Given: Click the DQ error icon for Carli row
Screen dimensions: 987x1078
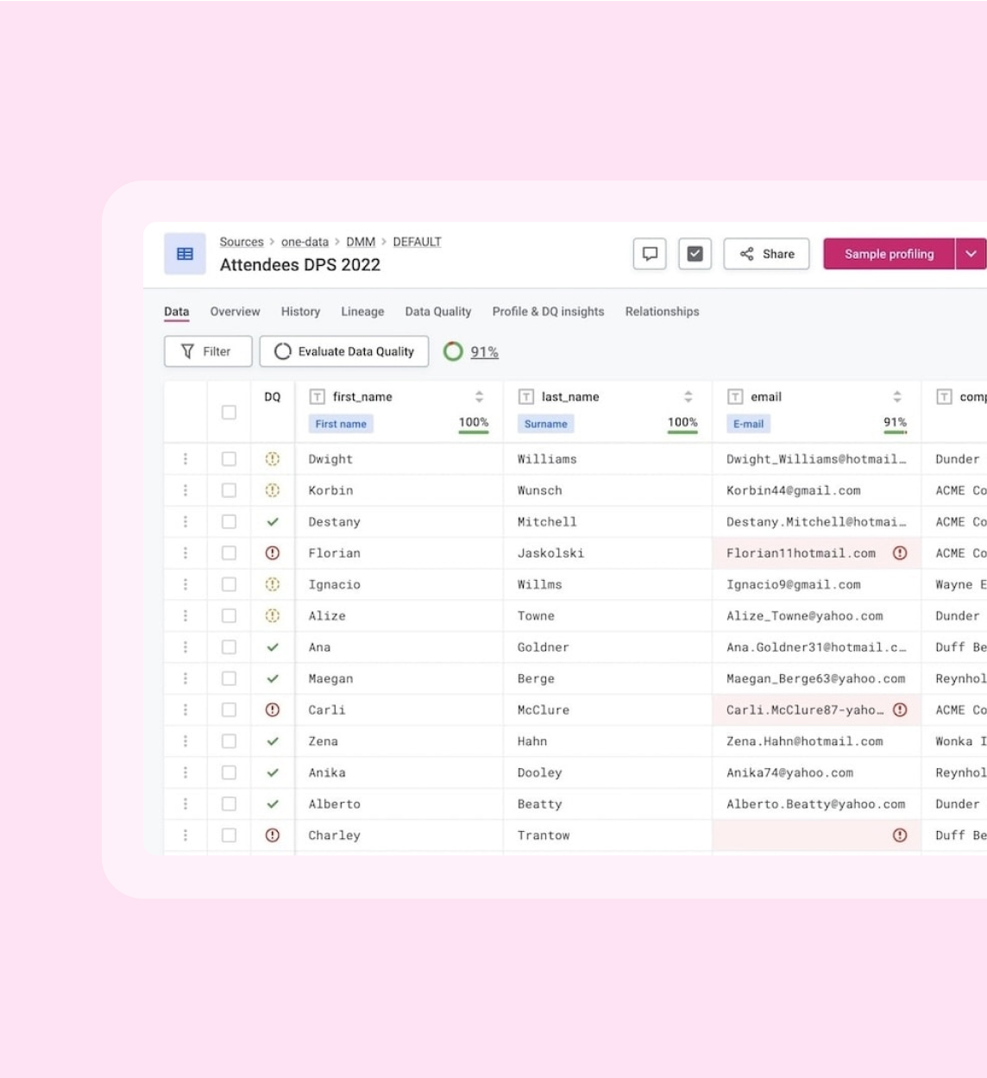Looking at the screenshot, I should (x=273, y=710).
